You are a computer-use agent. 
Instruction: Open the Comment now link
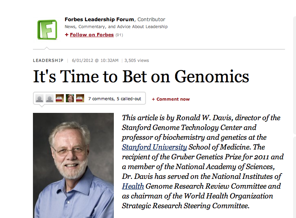173,99
